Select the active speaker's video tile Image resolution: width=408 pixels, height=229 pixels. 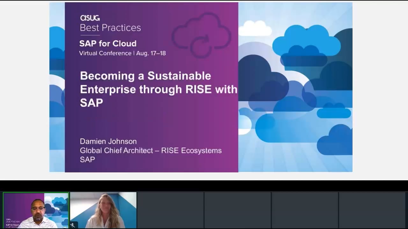pyautogui.click(x=36, y=210)
